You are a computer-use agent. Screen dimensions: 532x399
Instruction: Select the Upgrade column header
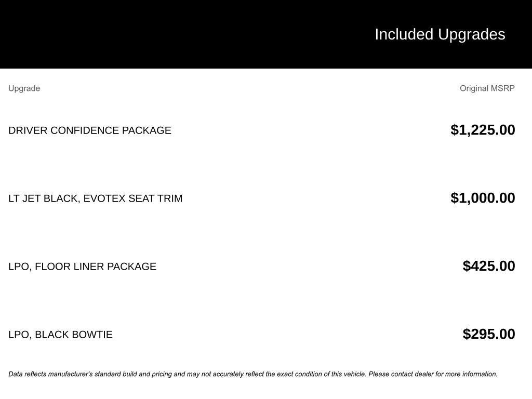[x=24, y=88]
